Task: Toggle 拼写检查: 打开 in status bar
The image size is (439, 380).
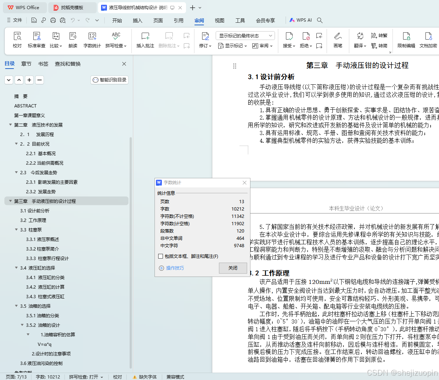Action: click(86, 377)
